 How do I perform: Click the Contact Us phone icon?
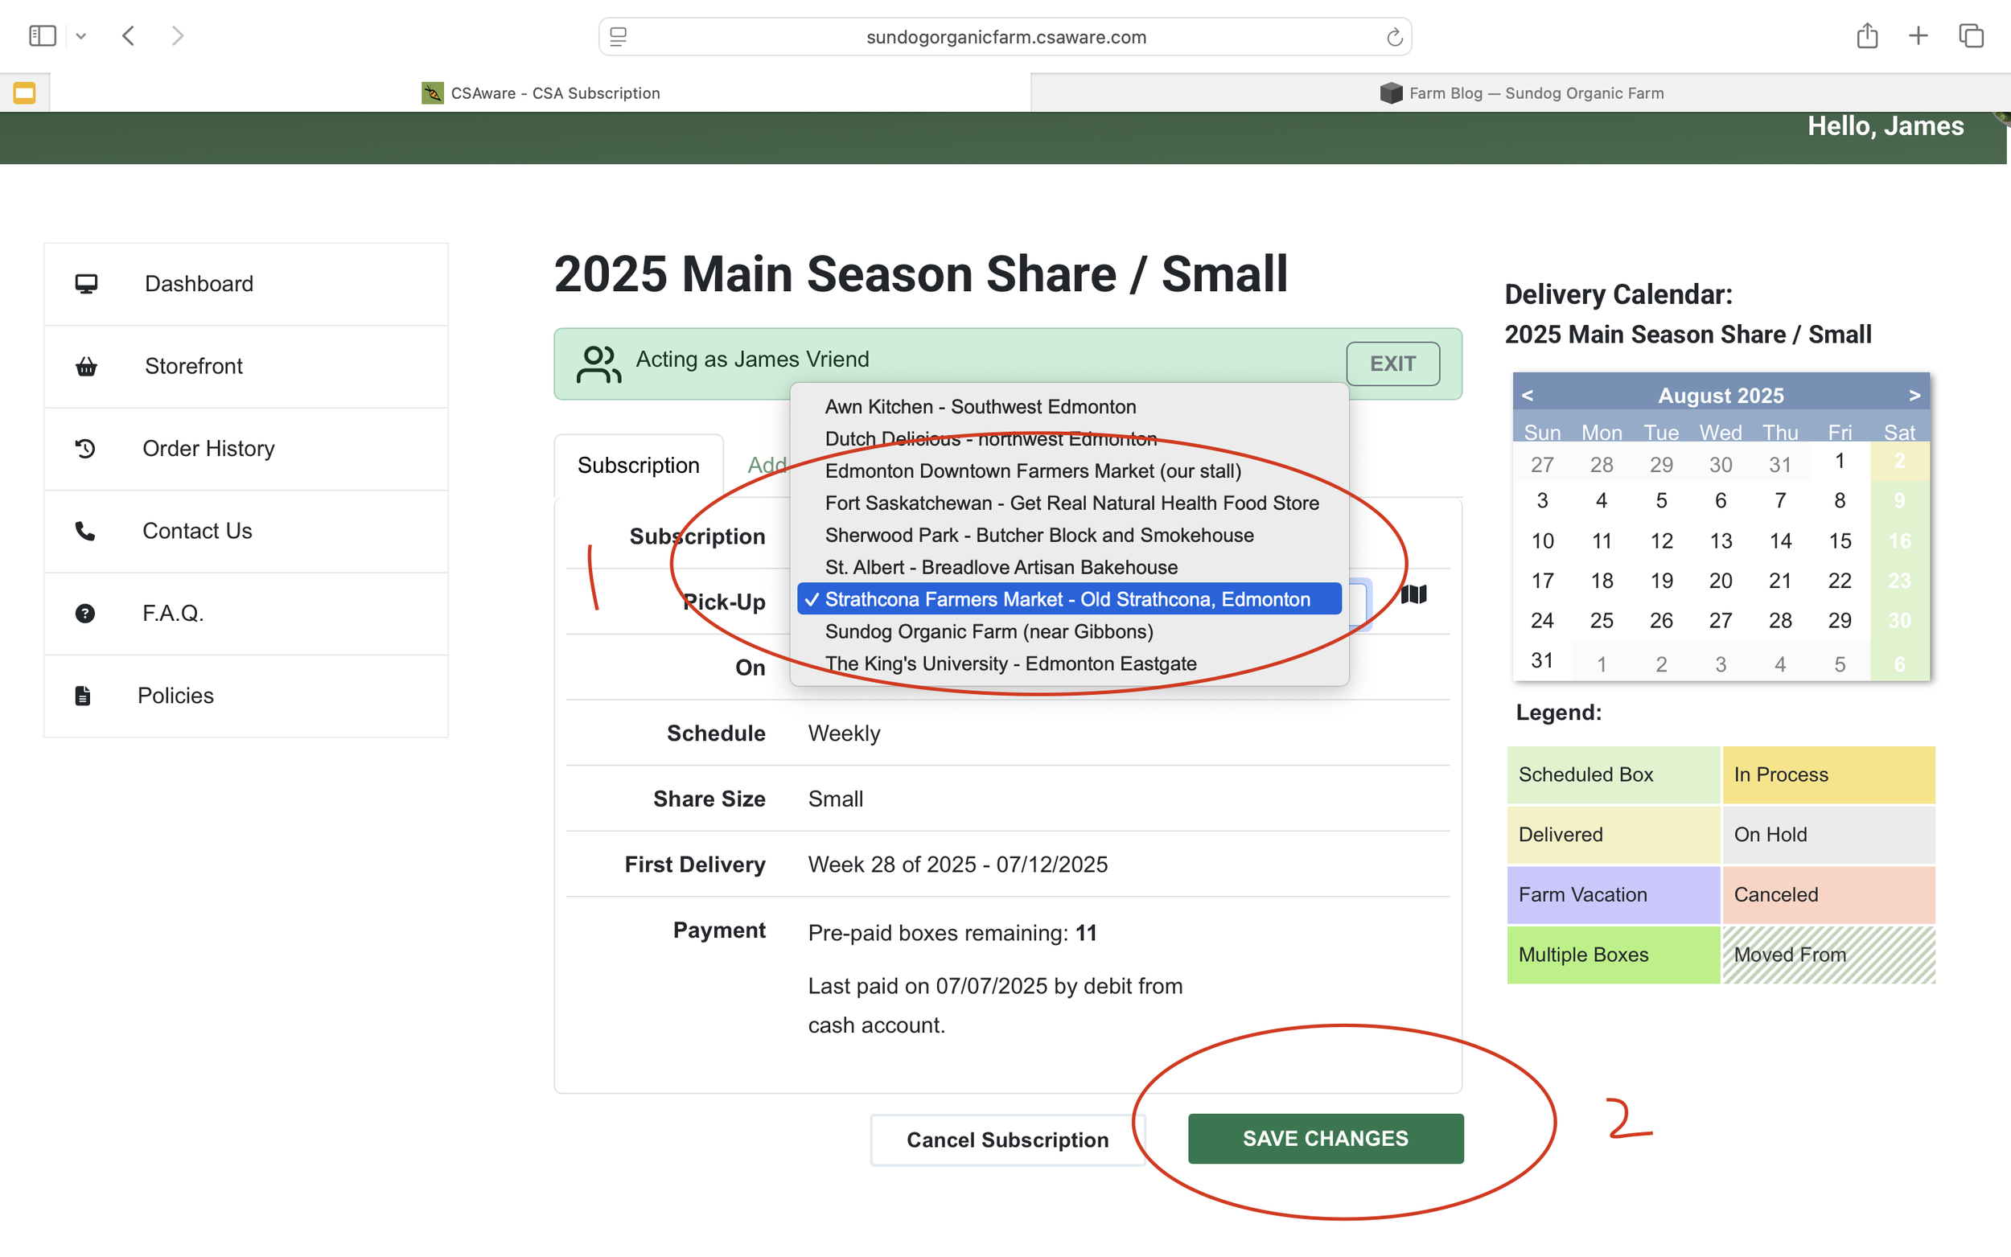pyautogui.click(x=84, y=532)
